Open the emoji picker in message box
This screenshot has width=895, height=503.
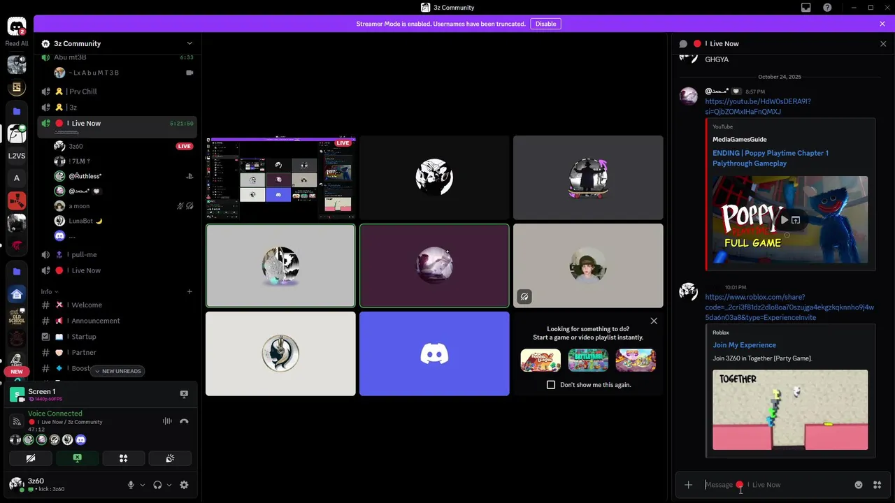[x=859, y=485]
